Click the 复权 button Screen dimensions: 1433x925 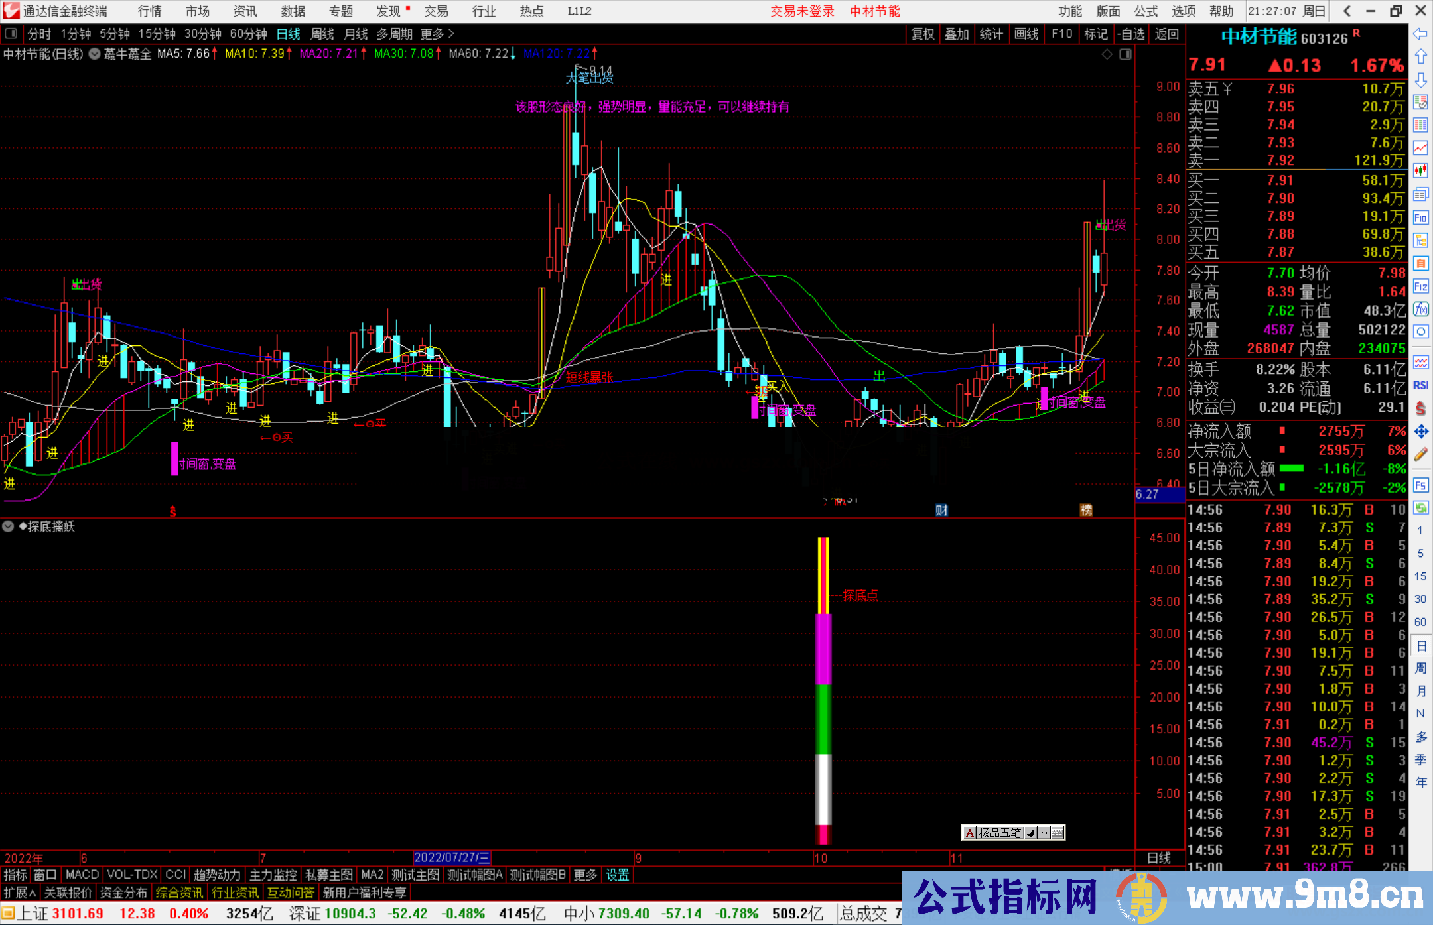923,34
